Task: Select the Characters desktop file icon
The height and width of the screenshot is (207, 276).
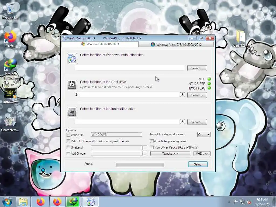Action: click(x=11, y=124)
